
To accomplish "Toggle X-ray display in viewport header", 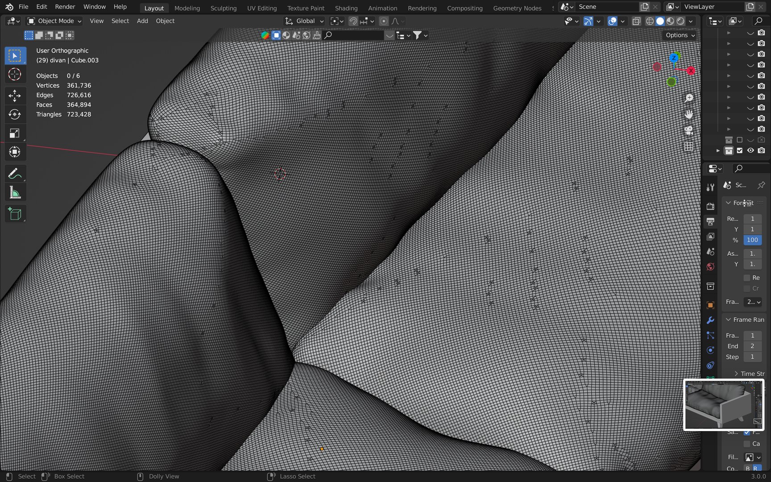I will click(x=637, y=21).
